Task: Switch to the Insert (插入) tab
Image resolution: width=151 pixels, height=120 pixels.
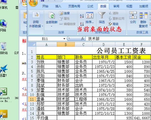Action: [58, 6]
